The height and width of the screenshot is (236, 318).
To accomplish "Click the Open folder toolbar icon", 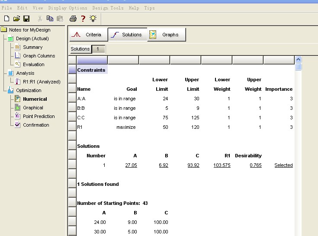I will (16, 19).
